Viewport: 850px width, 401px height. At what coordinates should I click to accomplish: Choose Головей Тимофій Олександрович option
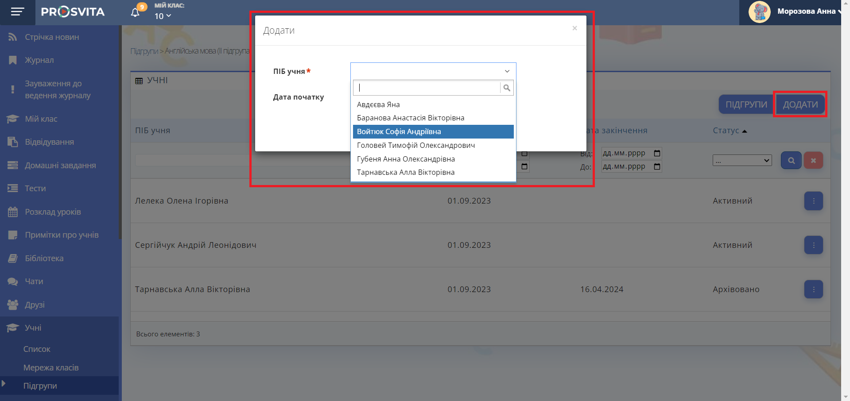pos(415,145)
